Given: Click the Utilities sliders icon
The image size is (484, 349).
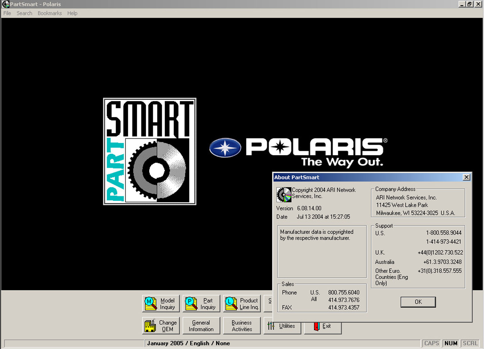Looking at the screenshot, I should (271, 326).
